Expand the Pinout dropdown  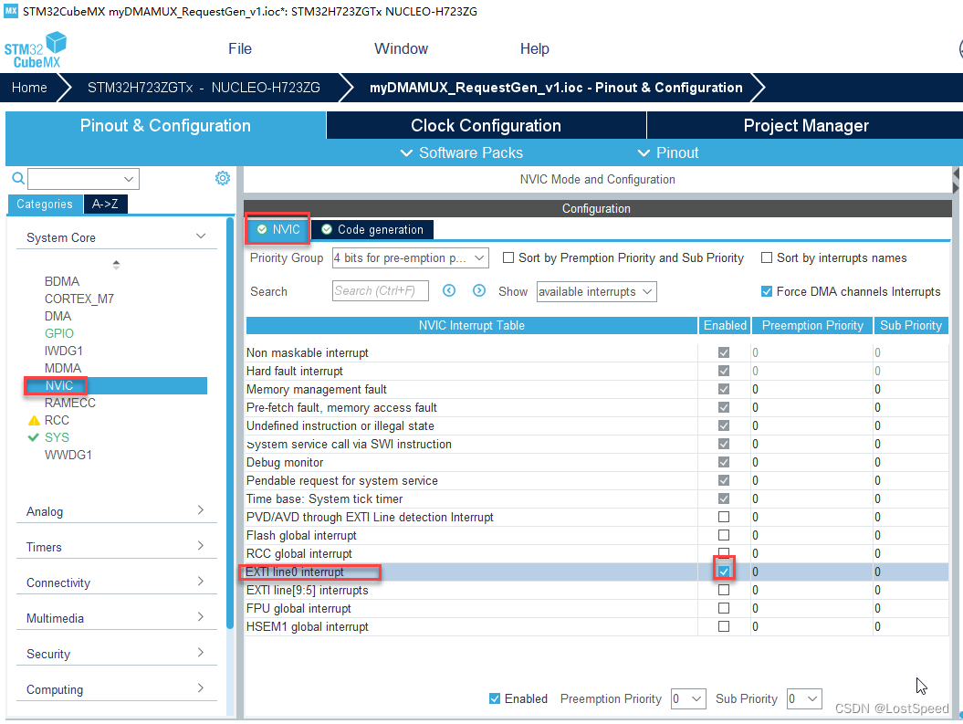pos(668,152)
